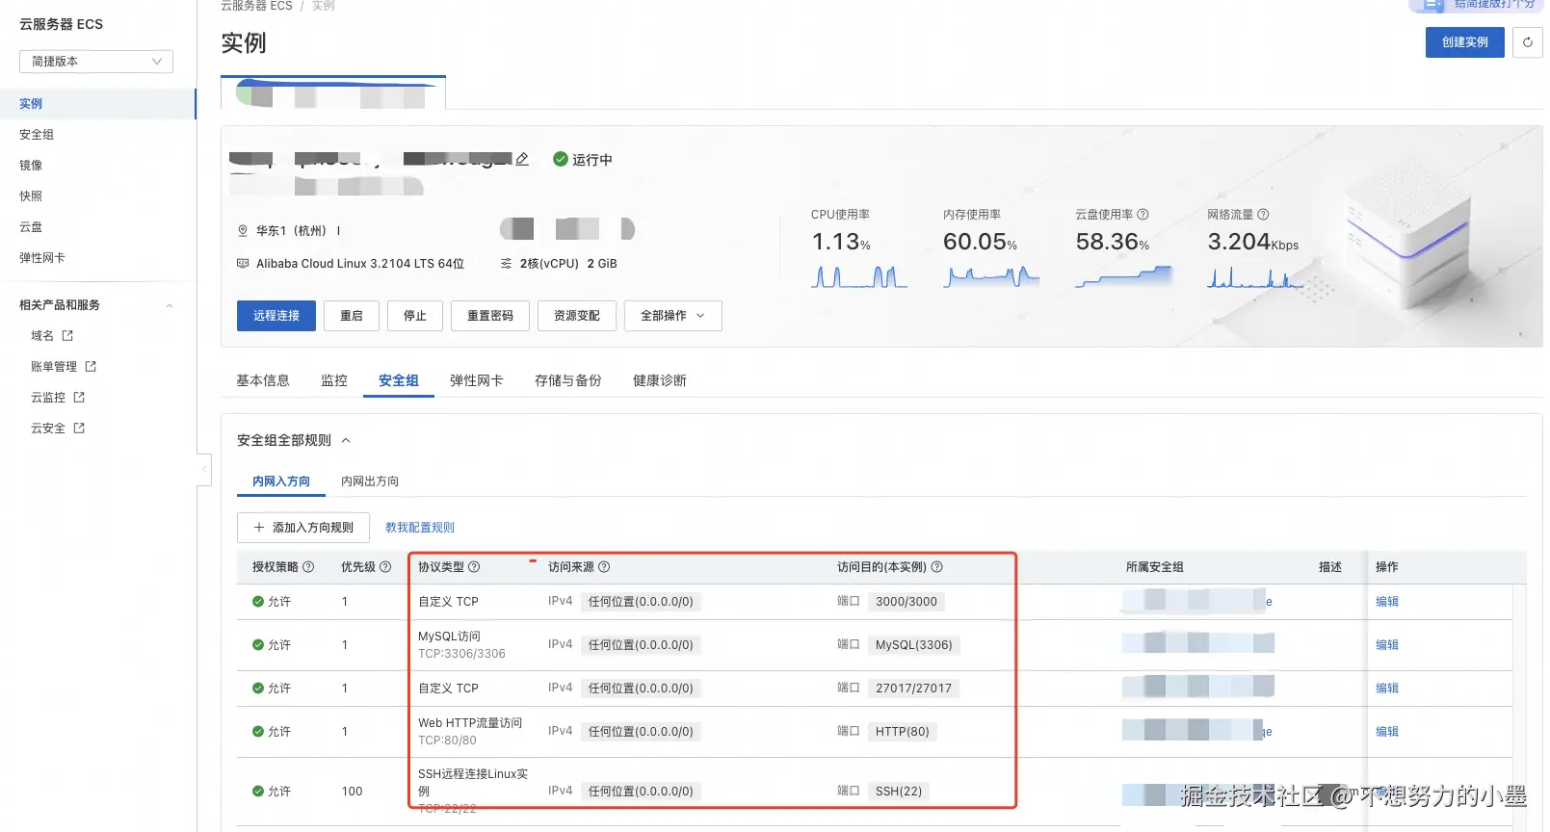Click the 远程连接 button
1550x832 pixels.
[x=276, y=316]
